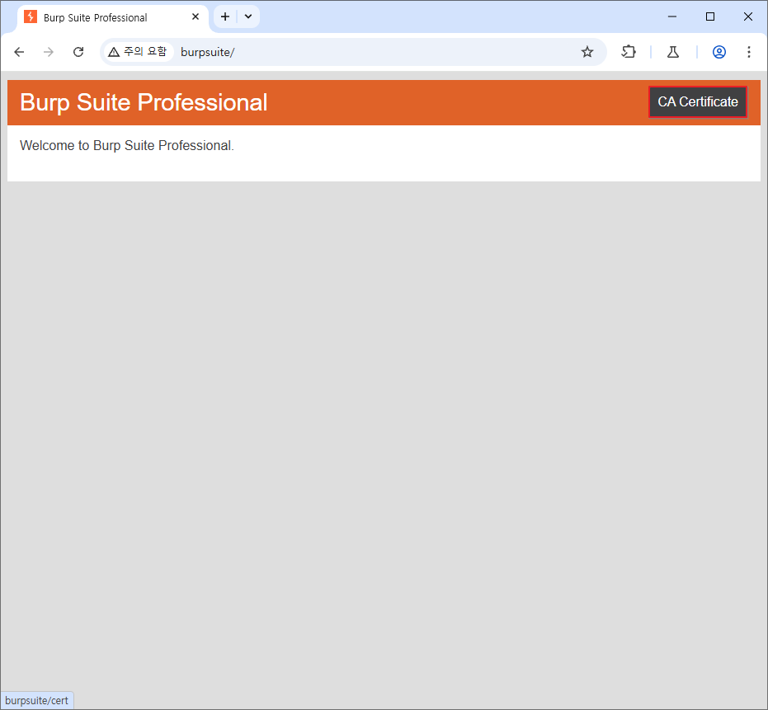Viewport: 768px width, 710px height.
Task: Reload the burpsuite page
Action: coord(78,52)
